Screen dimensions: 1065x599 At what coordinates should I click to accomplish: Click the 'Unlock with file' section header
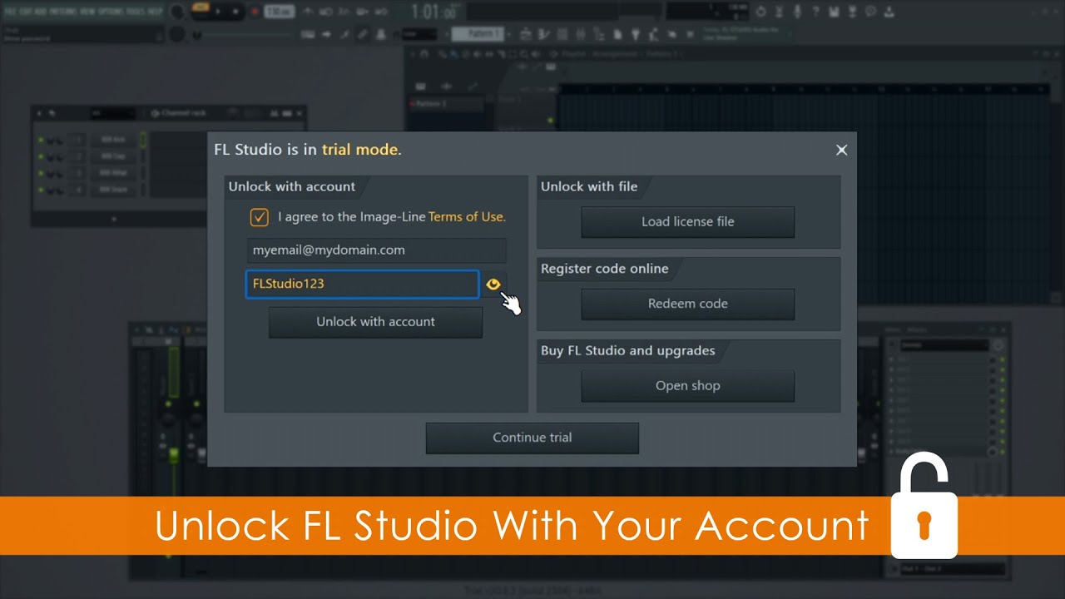coord(589,186)
